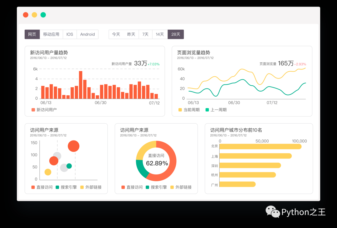
Task: Toggle 搜索引擎 legend under the donut chart
Action: (x=156, y=187)
